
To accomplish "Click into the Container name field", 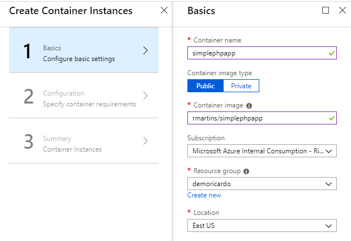I will [262, 53].
